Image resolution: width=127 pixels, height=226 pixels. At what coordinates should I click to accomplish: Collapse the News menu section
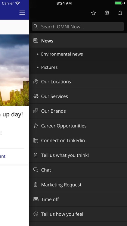coord(78,41)
